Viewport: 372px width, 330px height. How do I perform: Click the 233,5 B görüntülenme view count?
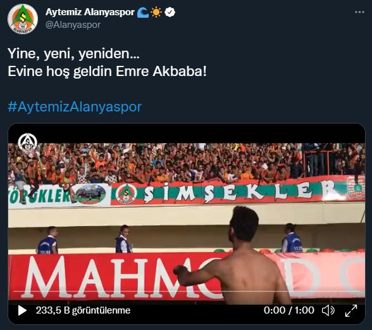tap(83, 310)
